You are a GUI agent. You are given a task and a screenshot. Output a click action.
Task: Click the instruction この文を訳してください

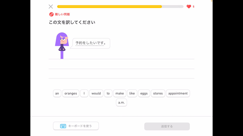coord(72,22)
